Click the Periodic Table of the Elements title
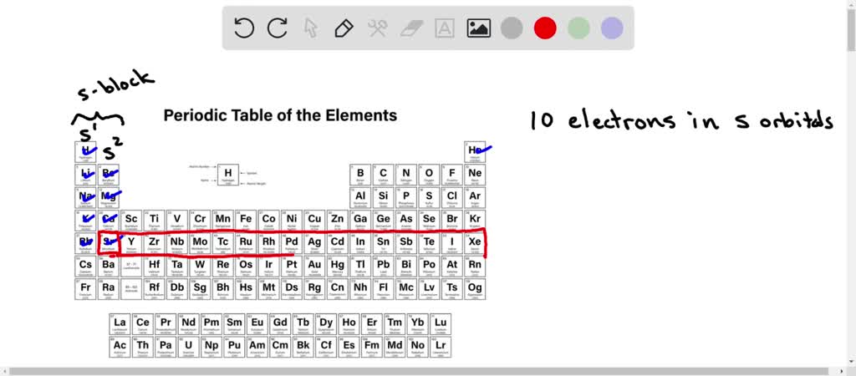The height and width of the screenshot is (376, 856). click(x=280, y=115)
